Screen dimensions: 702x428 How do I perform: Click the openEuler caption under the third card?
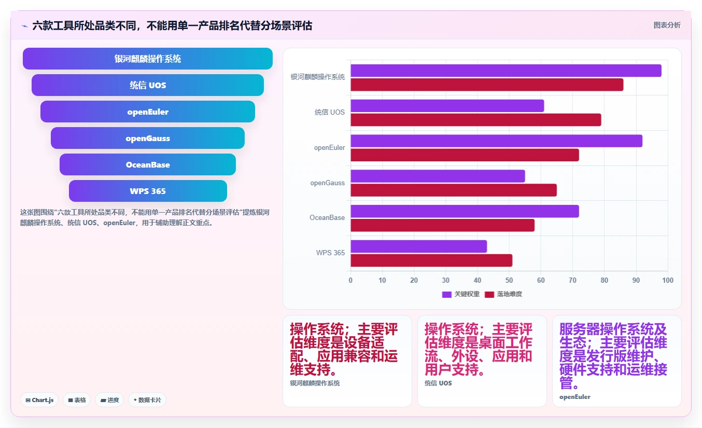575,397
